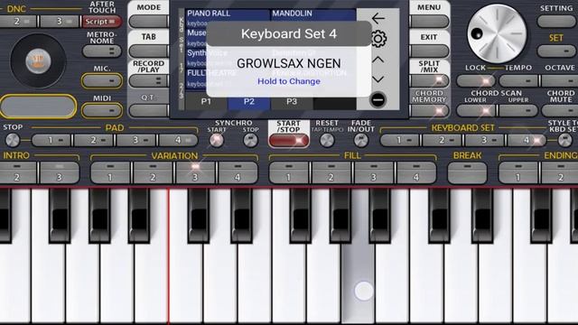The width and height of the screenshot is (578, 325).
Task: Trigger PAD 3
Action: pos(136,141)
